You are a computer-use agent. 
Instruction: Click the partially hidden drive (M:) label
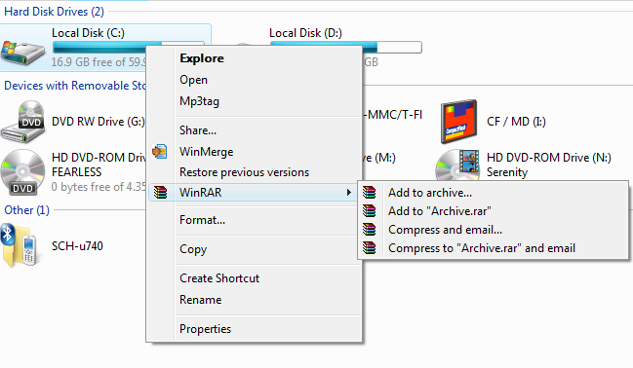379,157
